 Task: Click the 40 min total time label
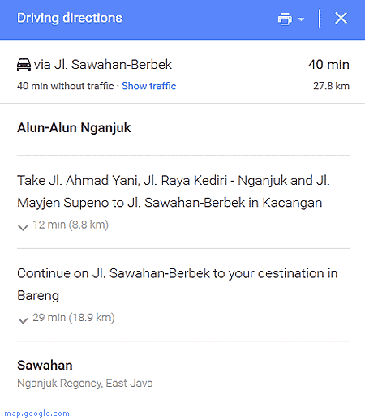pyautogui.click(x=328, y=65)
